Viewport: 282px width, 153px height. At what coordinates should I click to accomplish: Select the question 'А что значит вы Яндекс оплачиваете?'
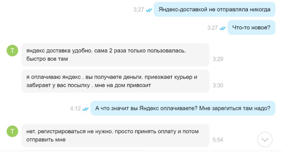tap(182, 108)
